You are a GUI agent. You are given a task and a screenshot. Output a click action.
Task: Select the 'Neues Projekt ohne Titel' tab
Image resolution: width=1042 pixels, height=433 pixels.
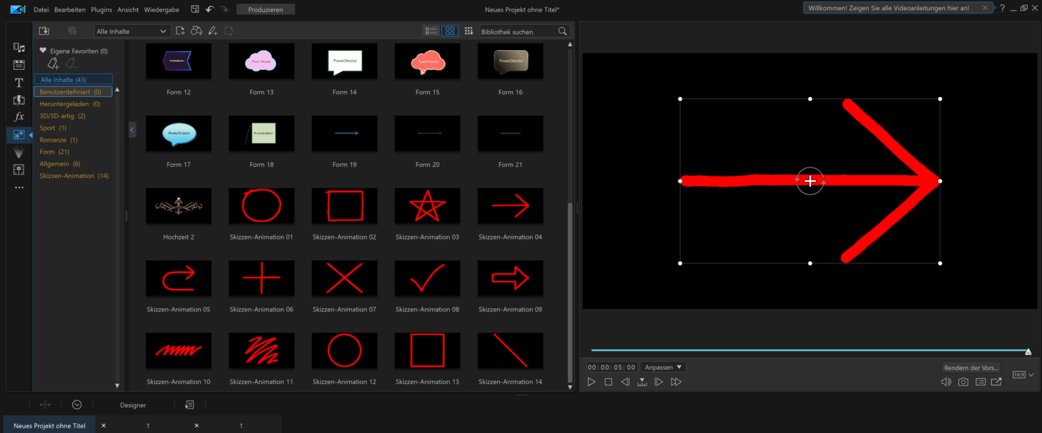pyautogui.click(x=50, y=426)
